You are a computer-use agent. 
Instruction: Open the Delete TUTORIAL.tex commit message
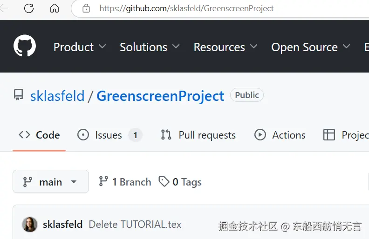click(135, 225)
